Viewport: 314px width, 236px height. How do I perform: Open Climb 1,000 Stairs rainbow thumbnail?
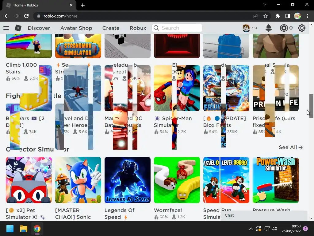click(29, 46)
